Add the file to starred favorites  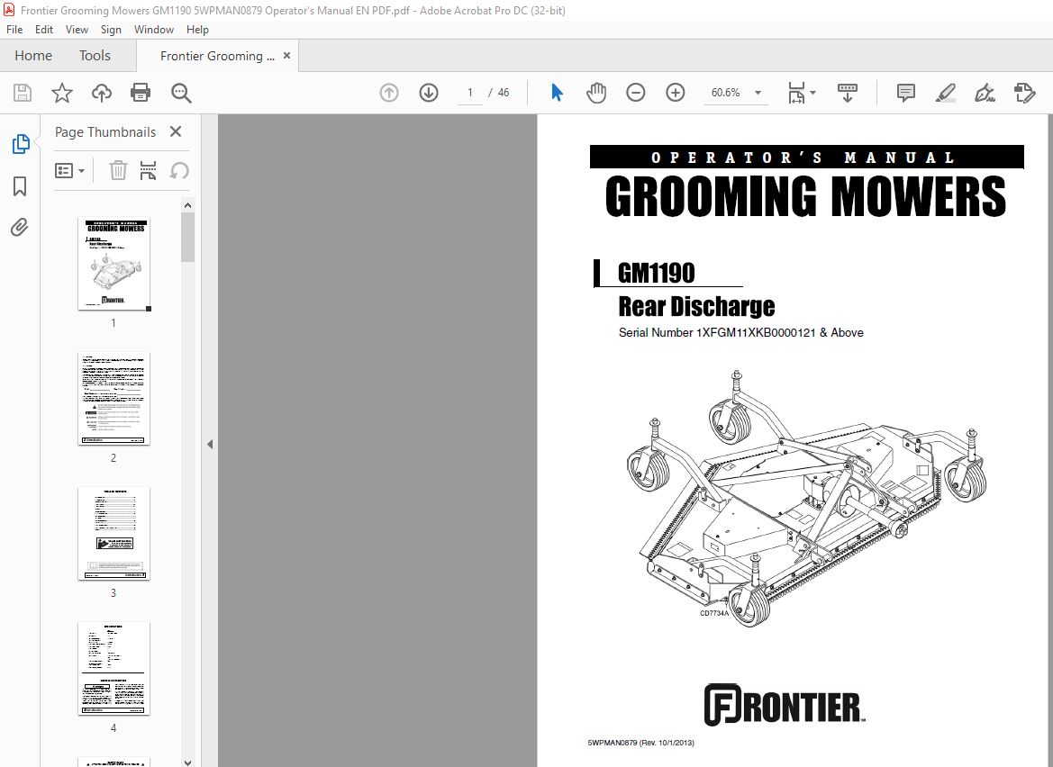(62, 93)
